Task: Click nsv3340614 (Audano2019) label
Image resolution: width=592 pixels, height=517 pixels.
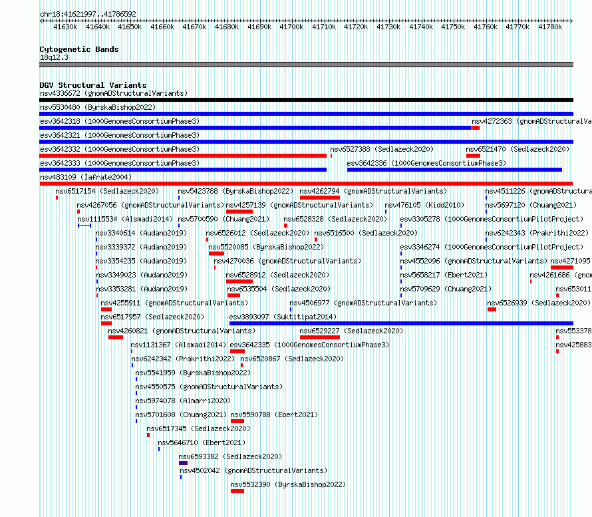Action: [x=141, y=233]
